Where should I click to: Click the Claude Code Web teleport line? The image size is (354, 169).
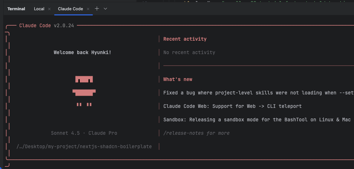(x=233, y=106)
